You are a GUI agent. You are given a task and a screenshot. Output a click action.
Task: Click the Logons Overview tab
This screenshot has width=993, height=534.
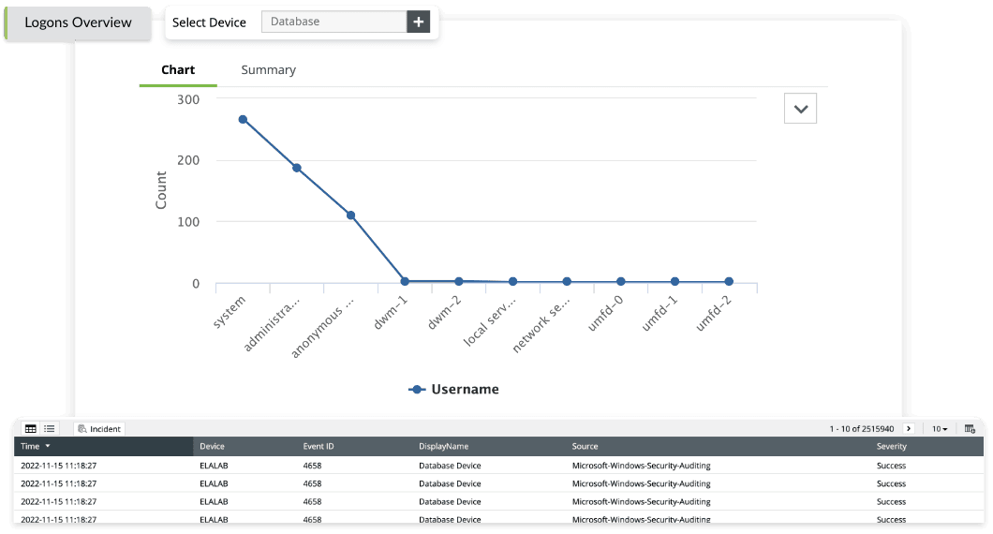point(78,22)
